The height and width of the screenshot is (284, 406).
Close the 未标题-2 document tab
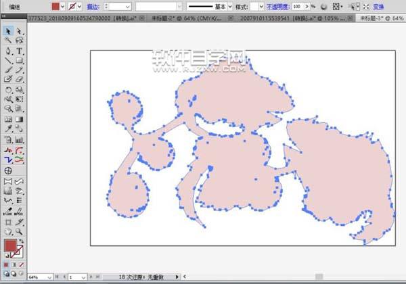[230, 18]
